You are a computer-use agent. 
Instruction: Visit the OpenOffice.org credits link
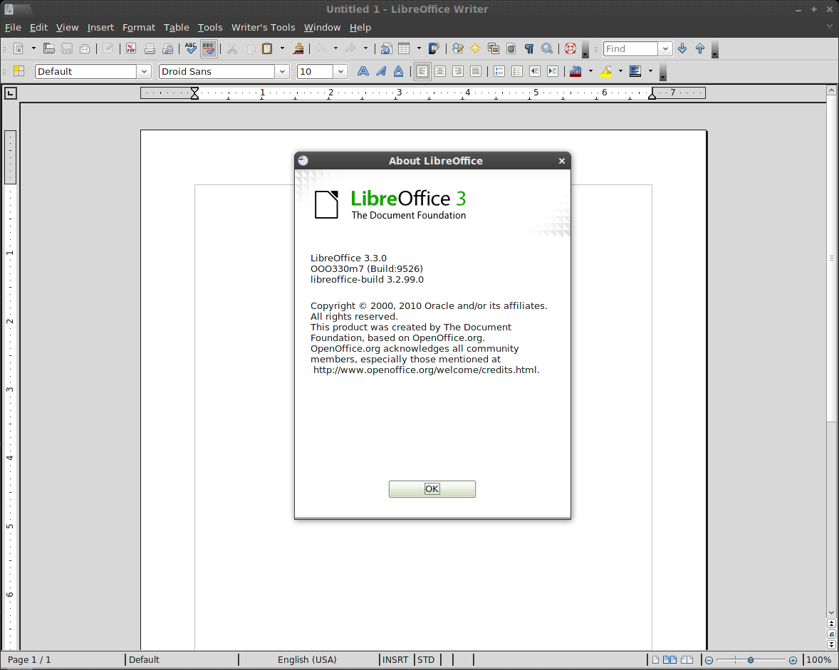(x=425, y=370)
